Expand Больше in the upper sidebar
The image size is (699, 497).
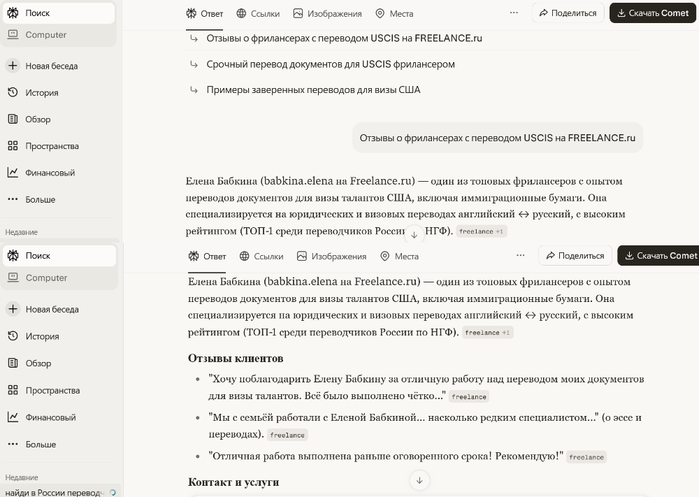40,199
